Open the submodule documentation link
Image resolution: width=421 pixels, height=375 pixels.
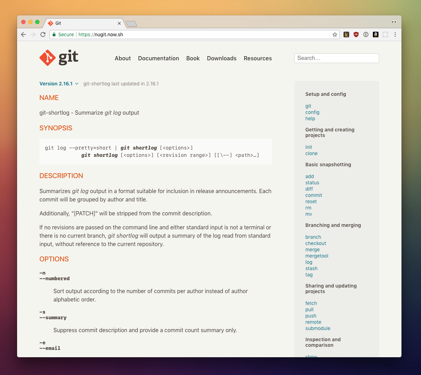click(318, 328)
